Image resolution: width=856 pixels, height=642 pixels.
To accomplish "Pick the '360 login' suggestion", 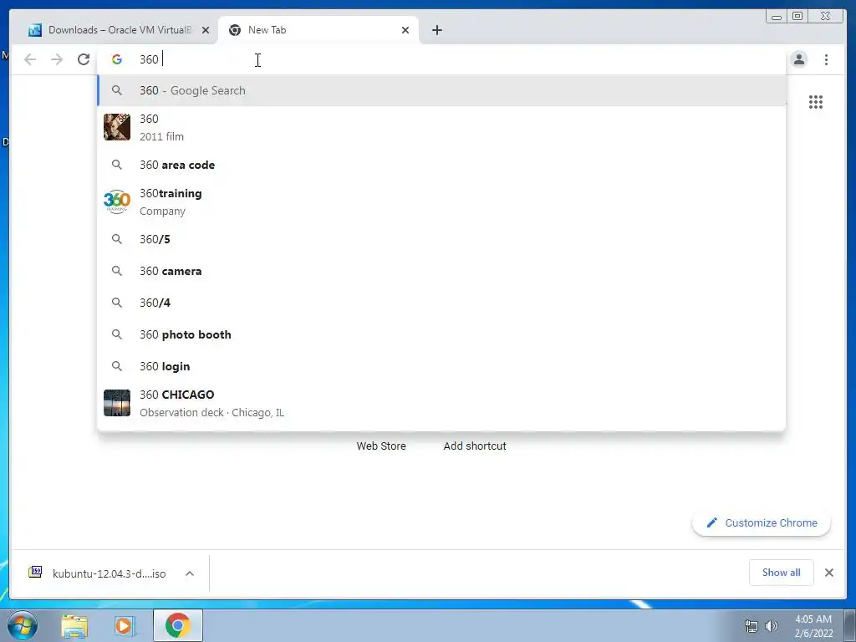I will [x=441, y=366].
